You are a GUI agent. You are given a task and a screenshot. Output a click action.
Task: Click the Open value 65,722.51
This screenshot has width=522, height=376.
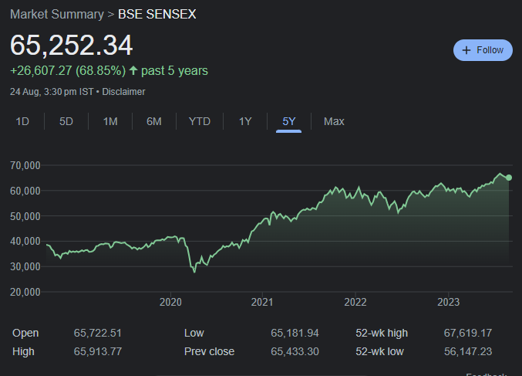(98, 333)
